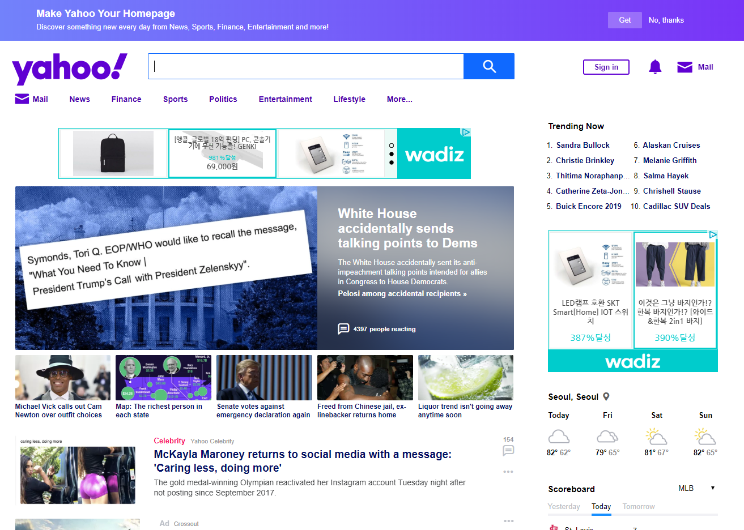Click Today's cloudy weather icon
744x530 pixels.
click(559, 437)
